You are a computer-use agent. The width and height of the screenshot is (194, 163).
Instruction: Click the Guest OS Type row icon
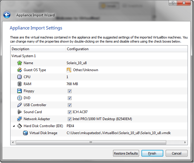tap(19, 70)
